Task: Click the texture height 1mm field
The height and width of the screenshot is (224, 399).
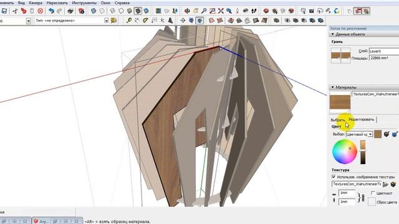Action: click(x=347, y=202)
